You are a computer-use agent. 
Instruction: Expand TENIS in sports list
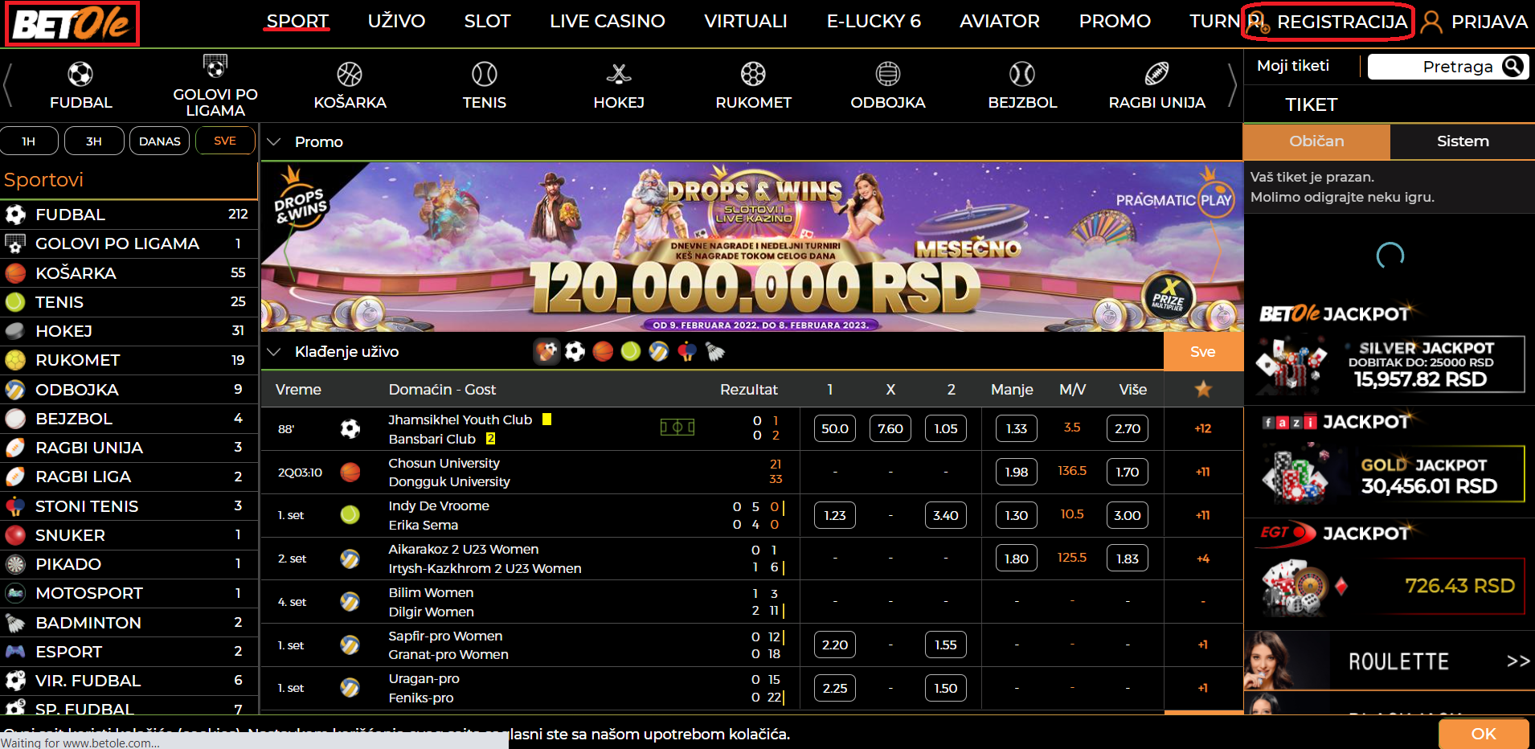[129, 302]
